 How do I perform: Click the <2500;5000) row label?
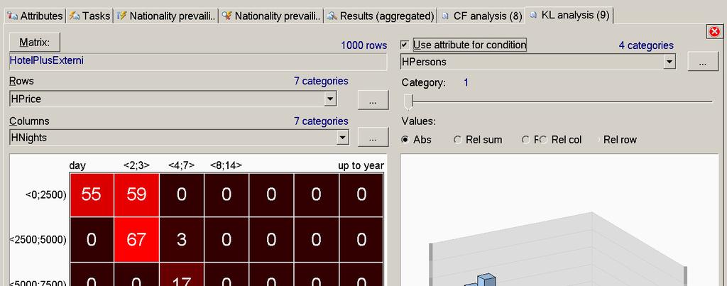(x=38, y=239)
